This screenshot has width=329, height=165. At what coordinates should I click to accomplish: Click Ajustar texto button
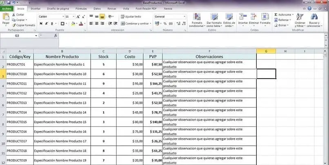[x=131, y=17]
